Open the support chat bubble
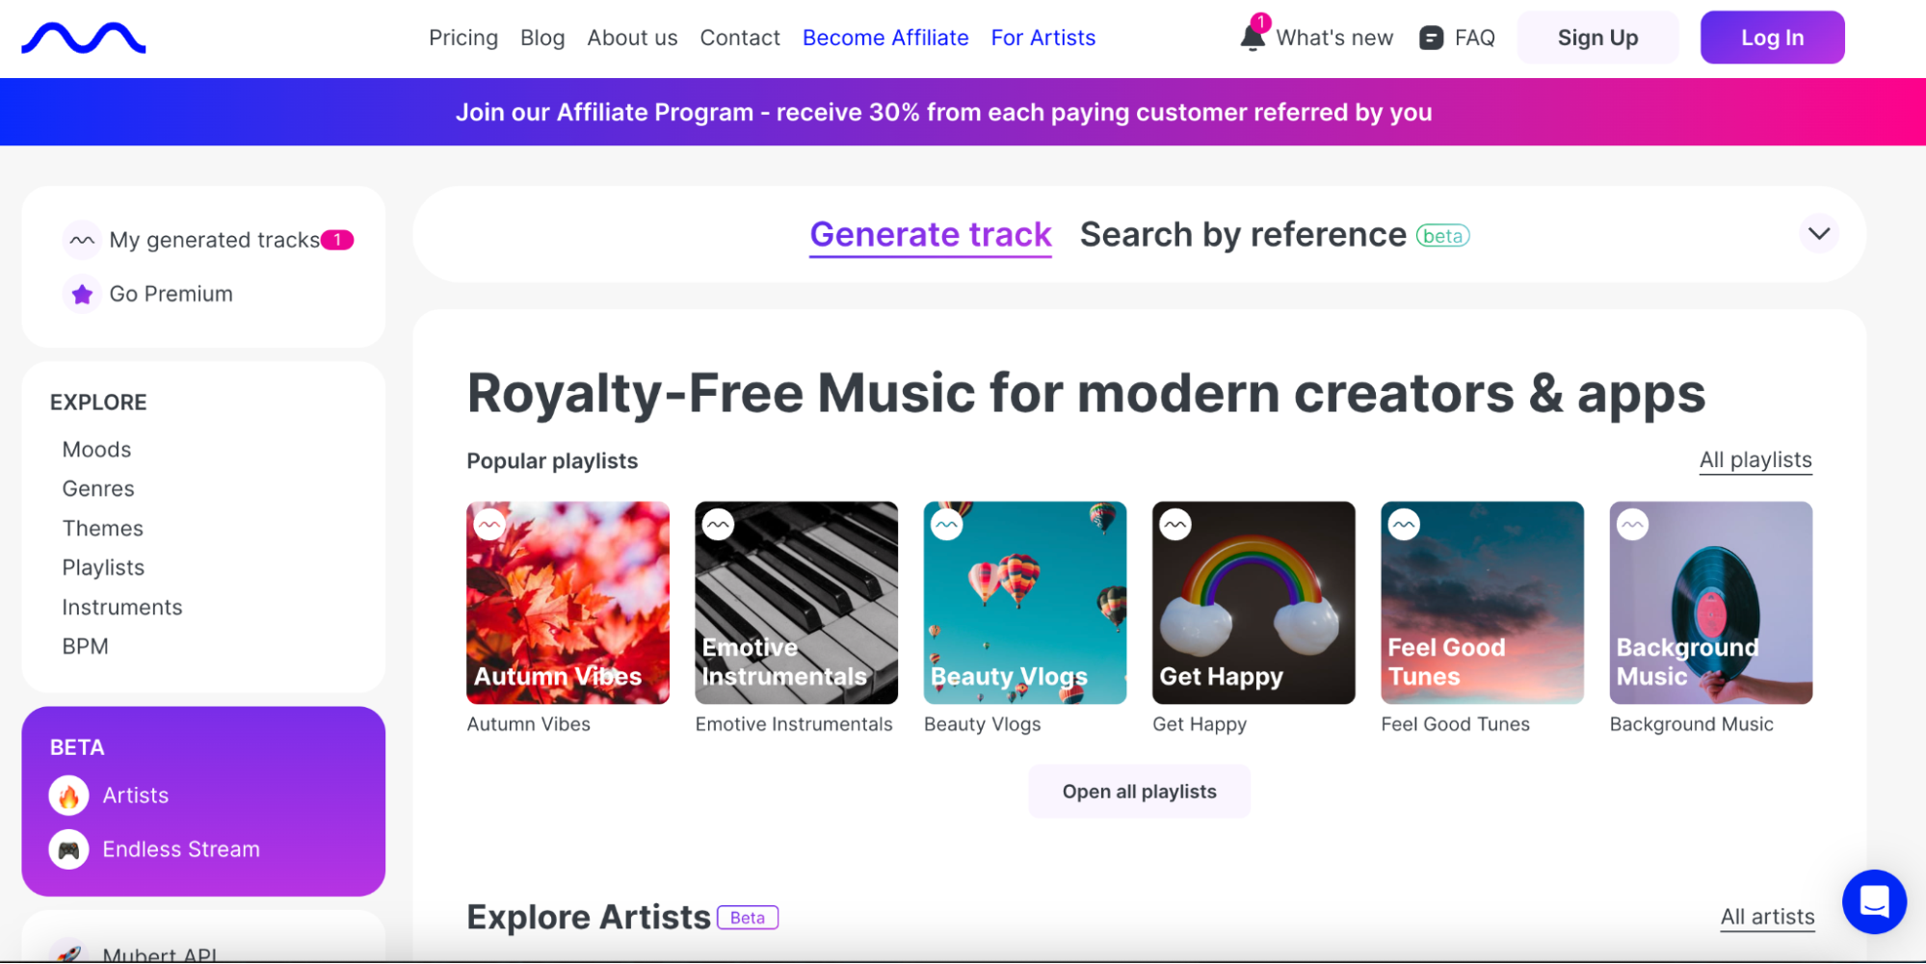The image size is (1926, 964). (x=1874, y=902)
